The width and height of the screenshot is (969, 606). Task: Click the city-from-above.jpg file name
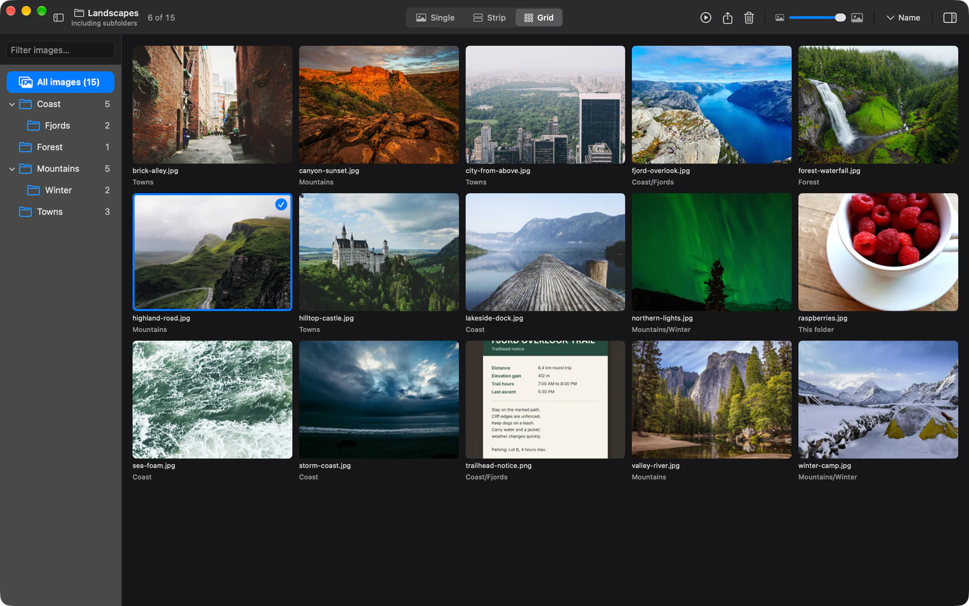tap(498, 171)
